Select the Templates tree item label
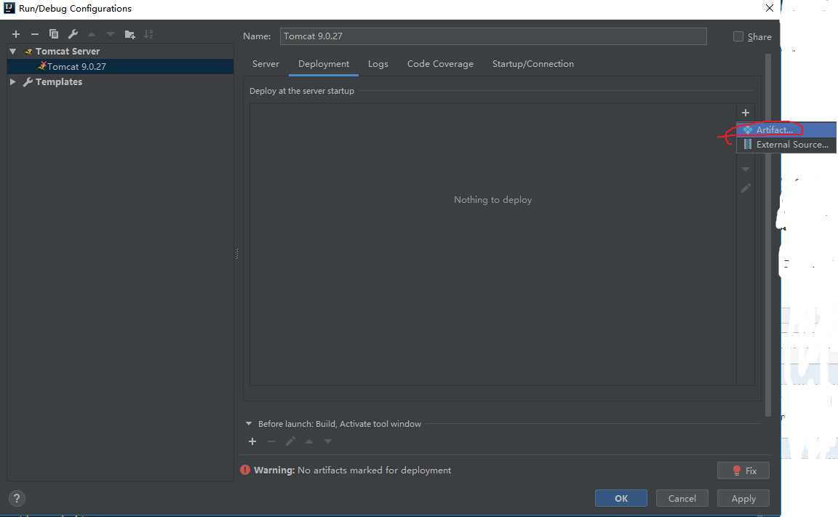Image resolution: width=838 pixels, height=517 pixels. click(59, 81)
